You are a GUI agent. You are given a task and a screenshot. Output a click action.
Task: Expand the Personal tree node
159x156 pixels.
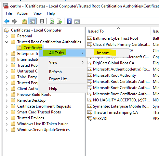pyautogui.click(x=7, y=36)
